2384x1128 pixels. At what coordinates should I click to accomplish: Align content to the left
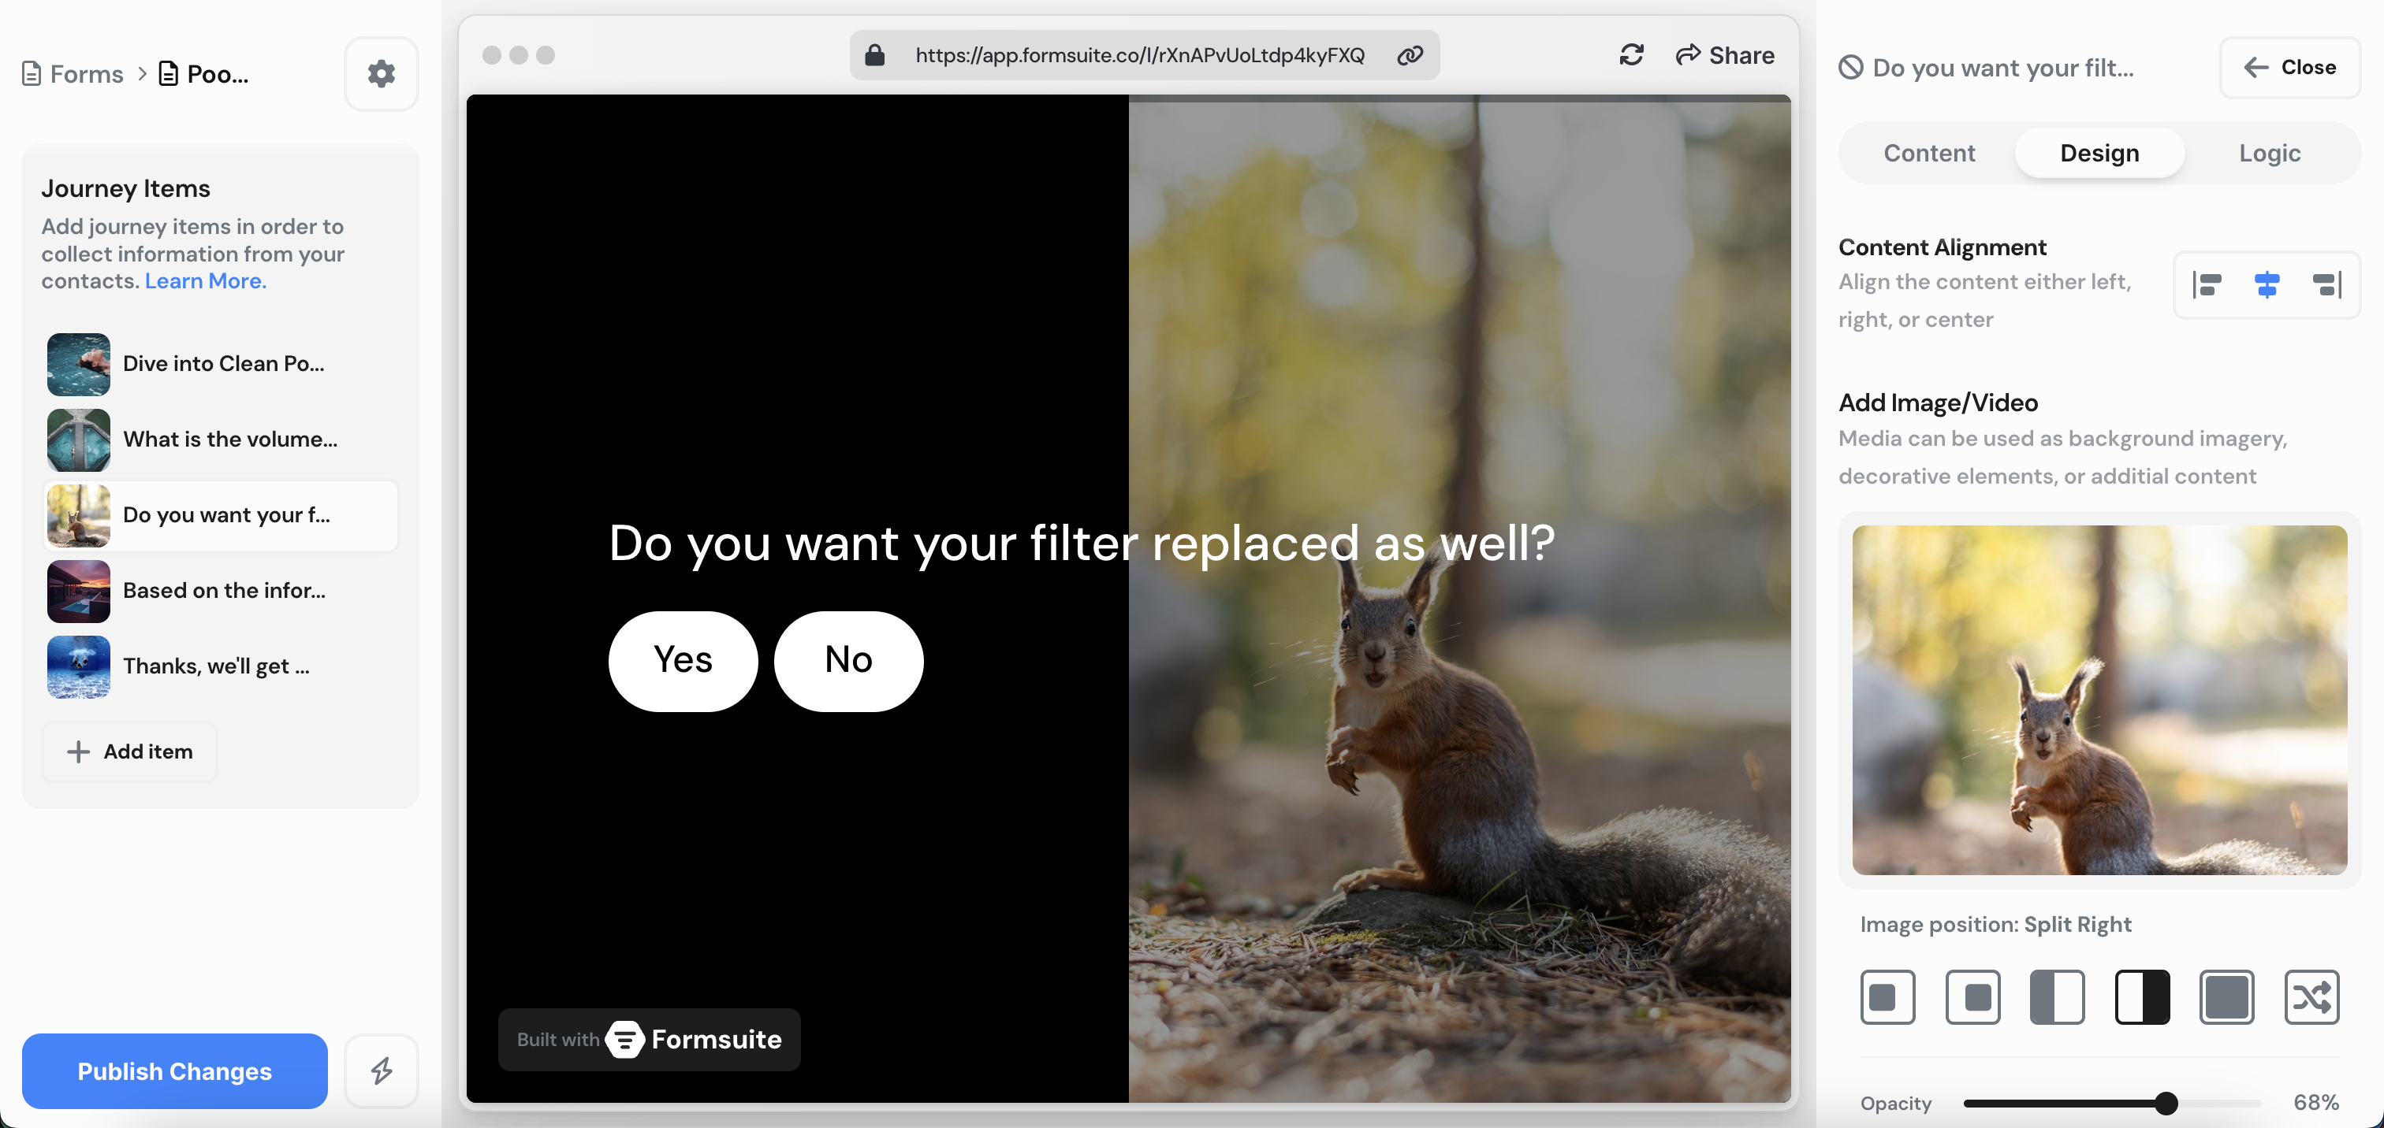tap(2207, 285)
